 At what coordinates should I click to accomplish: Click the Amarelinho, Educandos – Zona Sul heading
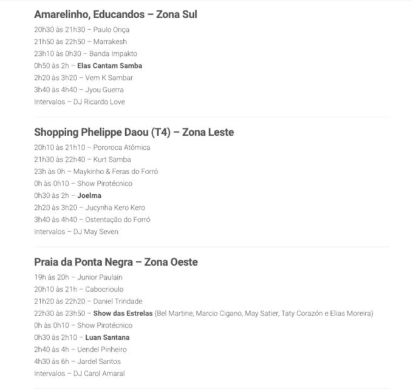[x=115, y=14]
